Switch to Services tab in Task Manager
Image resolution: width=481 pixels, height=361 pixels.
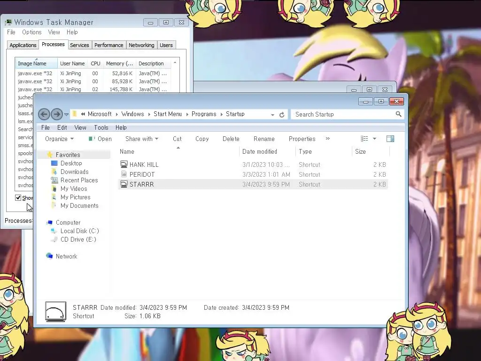(79, 45)
